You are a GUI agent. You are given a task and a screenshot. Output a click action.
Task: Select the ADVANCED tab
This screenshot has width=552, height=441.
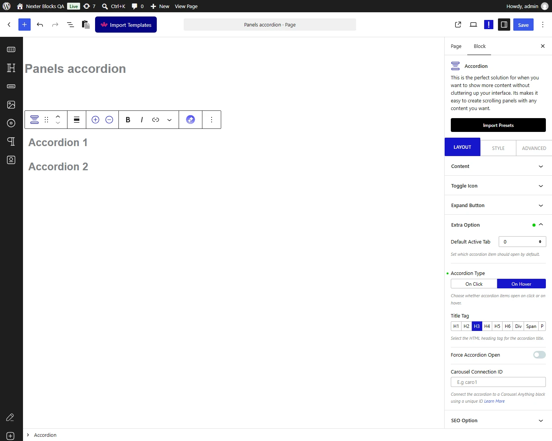tap(534, 148)
